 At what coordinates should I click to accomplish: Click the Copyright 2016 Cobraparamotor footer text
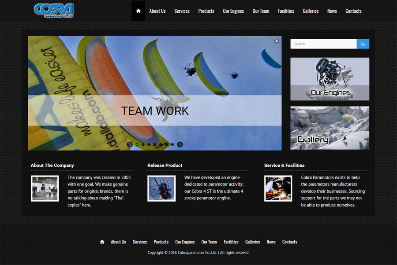(x=198, y=252)
